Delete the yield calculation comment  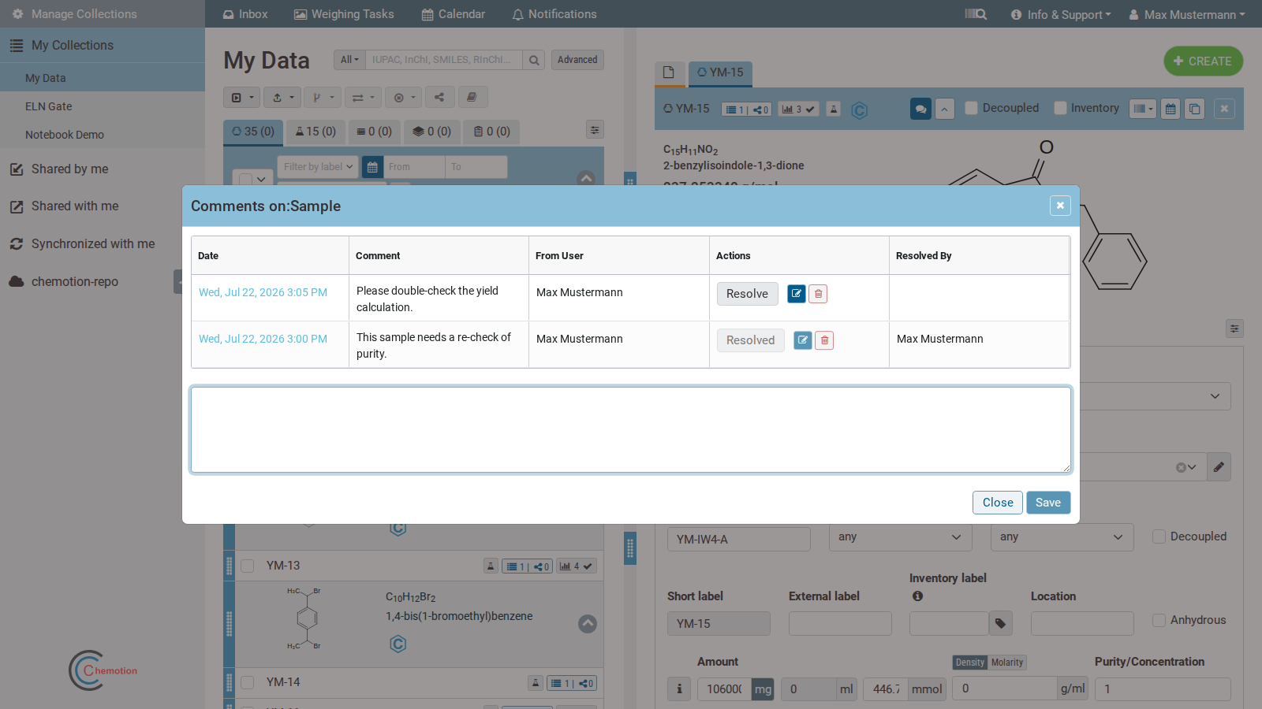click(x=819, y=294)
